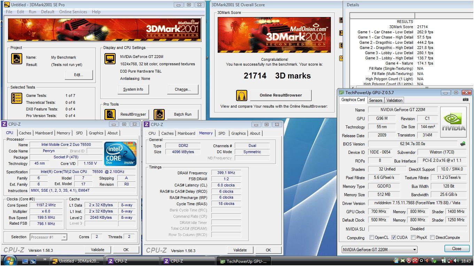
Task: Click the network connection tray icon
Action: tap(450, 260)
